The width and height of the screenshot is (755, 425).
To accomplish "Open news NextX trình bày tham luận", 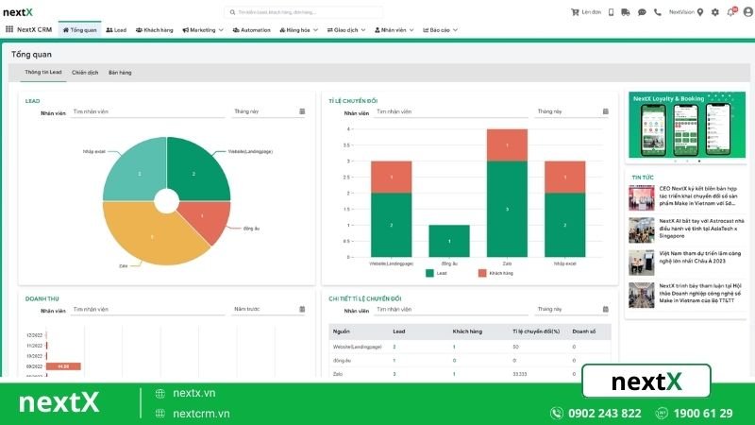I will 699,293.
